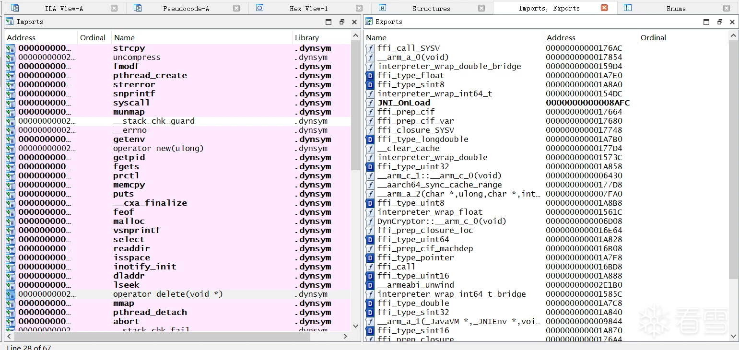Image resolution: width=739 pixels, height=350 pixels.
Task: Click the function icon beside ffi_call_SYSV
Action: pos(370,48)
